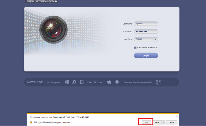Open the gear settings tool download
Screen dimensions: 206x126
pyautogui.click(x=82, y=82)
